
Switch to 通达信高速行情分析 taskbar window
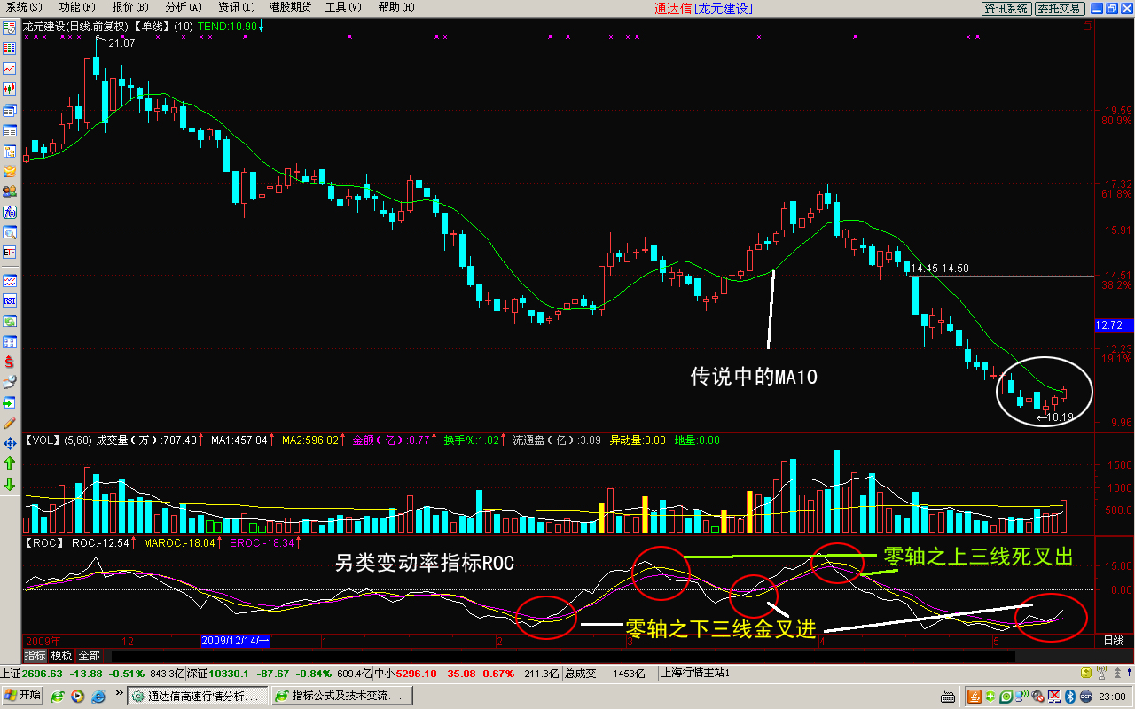point(197,697)
